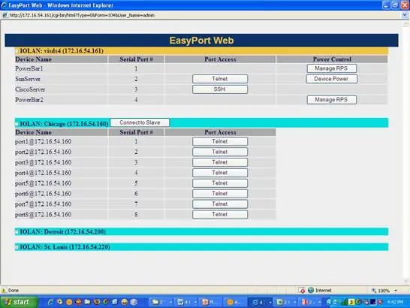Telnet to port6@172.16.54.160

(x=220, y=194)
